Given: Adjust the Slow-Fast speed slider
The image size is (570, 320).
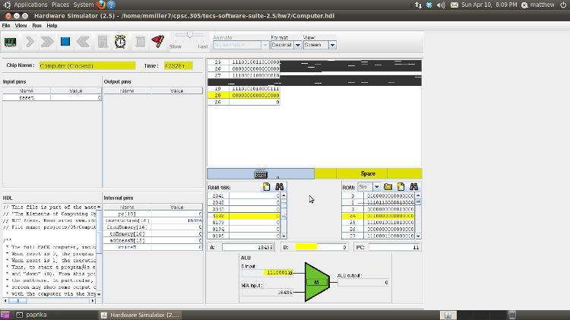Looking at the screenshot, I should pos(188,35).
